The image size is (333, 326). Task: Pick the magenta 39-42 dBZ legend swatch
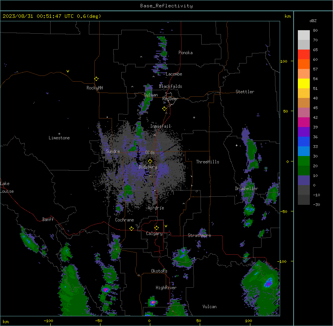pyautogui.click(x=304, y=122)
